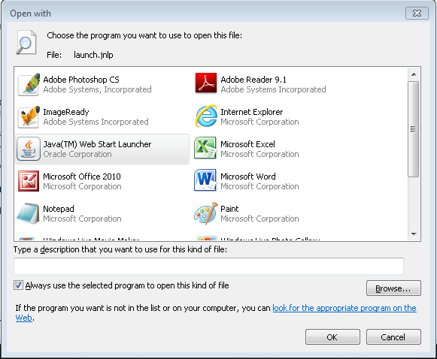Choose the Microsoft Excel icon
The height and width of the screenshot is (359, 437).
[x=205, y=148]
